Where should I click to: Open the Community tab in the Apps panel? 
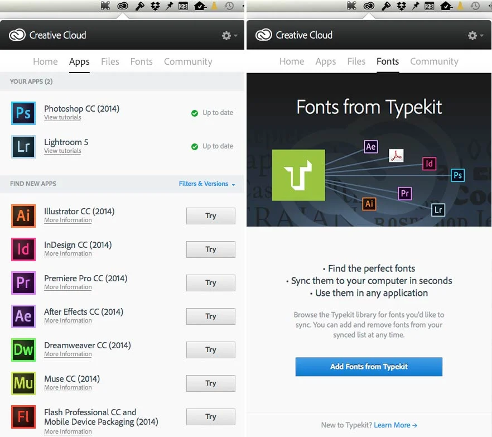188,61
